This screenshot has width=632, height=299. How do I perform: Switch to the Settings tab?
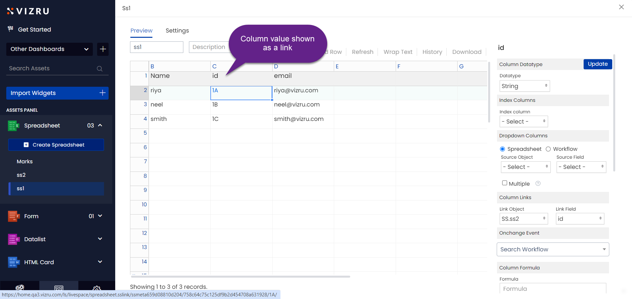tap(177, 31)
